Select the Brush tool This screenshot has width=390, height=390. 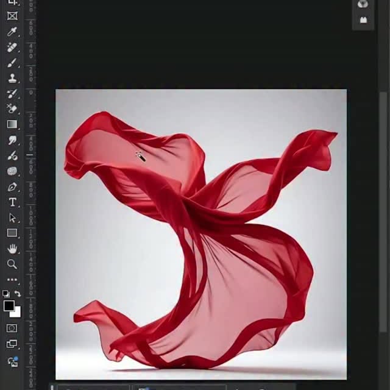pos(12,63)
